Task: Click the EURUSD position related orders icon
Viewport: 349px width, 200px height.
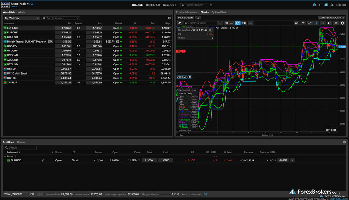Action: pyautogui.click(x=43, y=160)
